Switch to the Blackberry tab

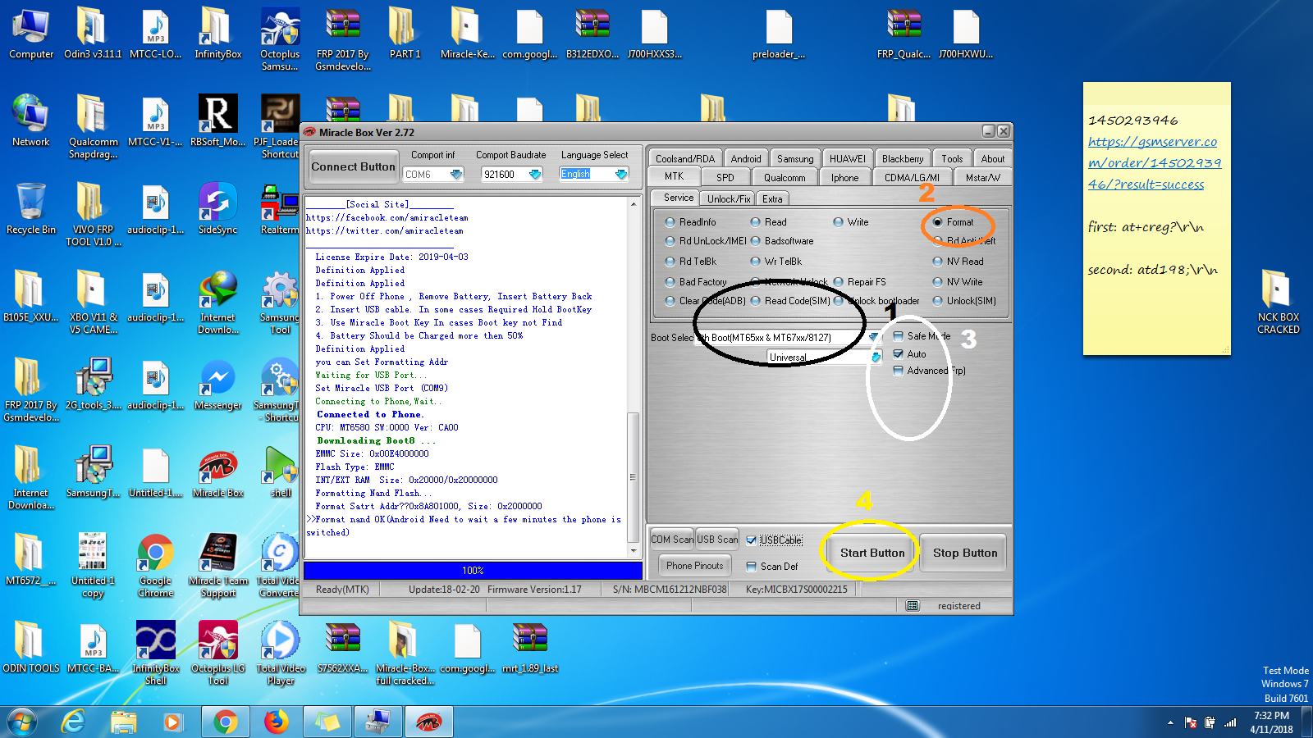(903, 158)
